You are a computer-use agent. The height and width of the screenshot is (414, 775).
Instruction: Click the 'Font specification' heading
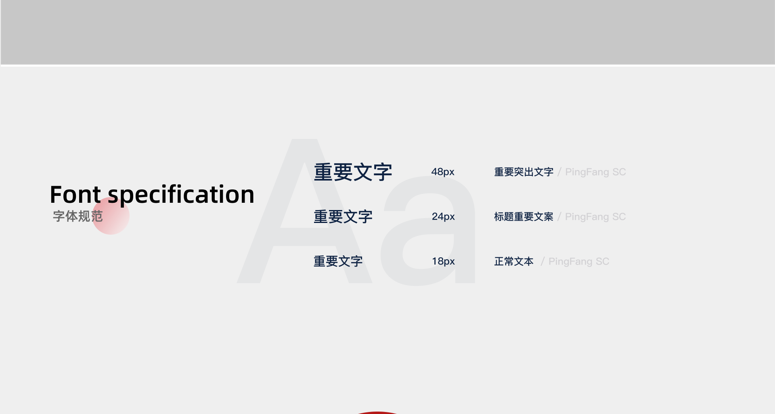click(x=152, y=195)
